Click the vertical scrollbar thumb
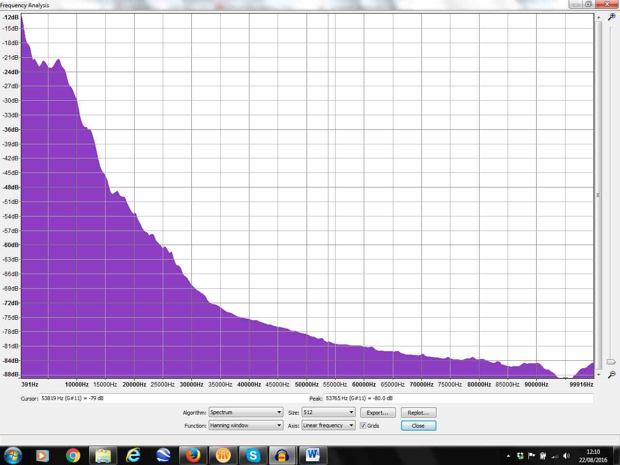 click(599, 196)
